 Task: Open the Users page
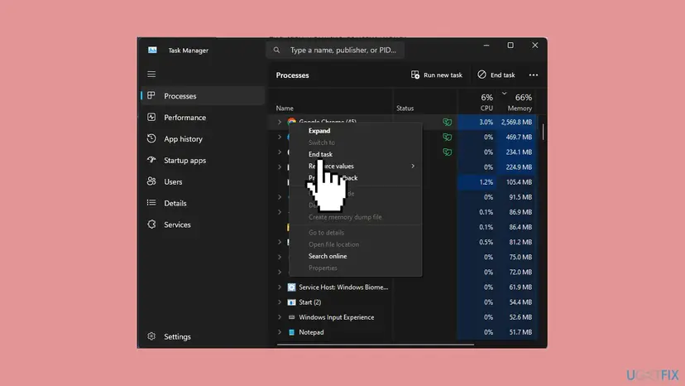pos(173,181)
